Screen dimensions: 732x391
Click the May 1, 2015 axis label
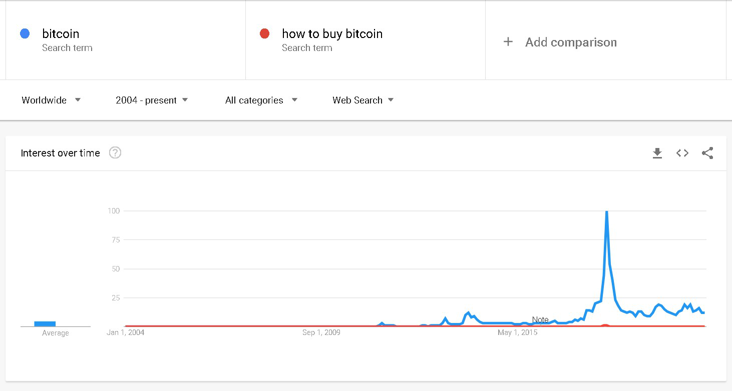pyautogui.click(x=518, y=332)
